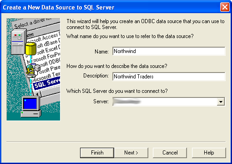Open Help for this wizard
The width and height of the screenshot is (232, 164).
tap(209, 153)
